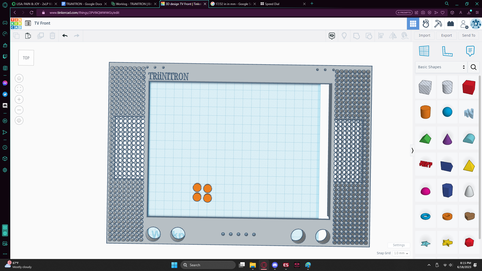Switch to Worklog TRiiNITRON browser tab
This screenshot has height=271, width=482.
pos(134,4)
